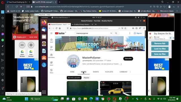The image size is (181, 102).
Task: Open Firefox Web Browser app menu dropdown
Action: (x=61, y=18)
